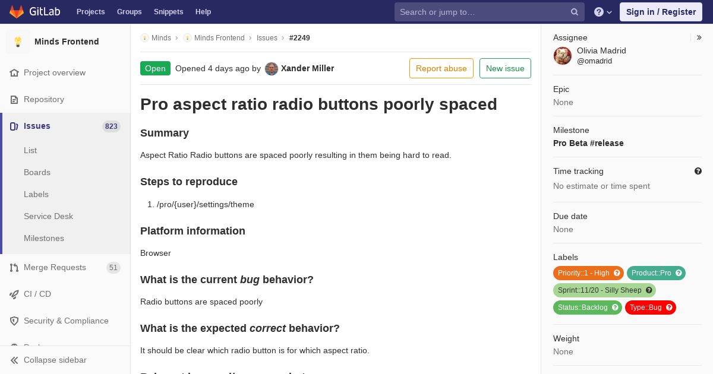Click the Issues breadcrumb link

267,37
